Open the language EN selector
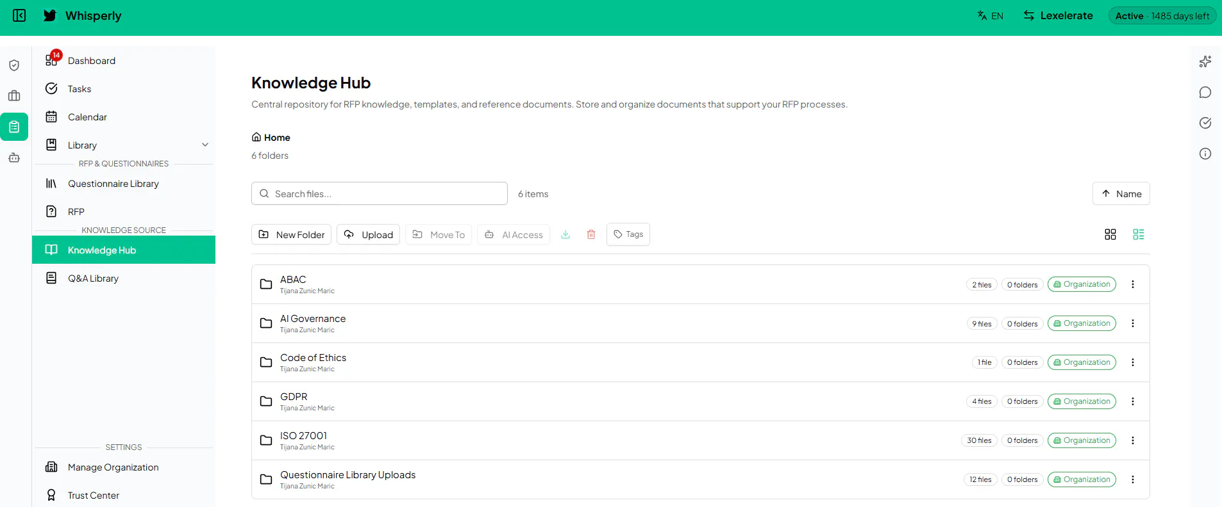The height and width of the screenshot is (507, 1222). tap(991, 15)
